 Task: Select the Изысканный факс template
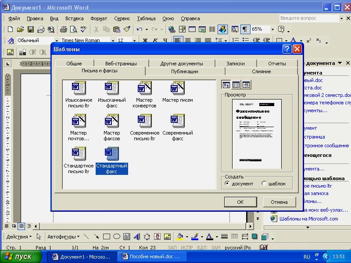[x=112, y=95]
